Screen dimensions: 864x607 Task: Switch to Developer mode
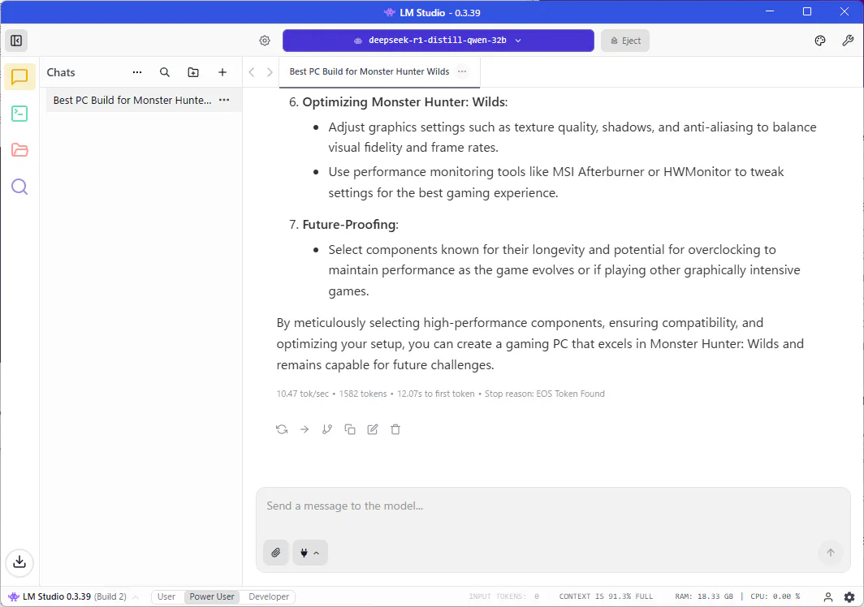pos(269,596)
